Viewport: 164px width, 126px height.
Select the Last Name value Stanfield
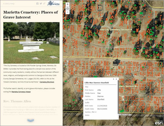coord(101,99)
